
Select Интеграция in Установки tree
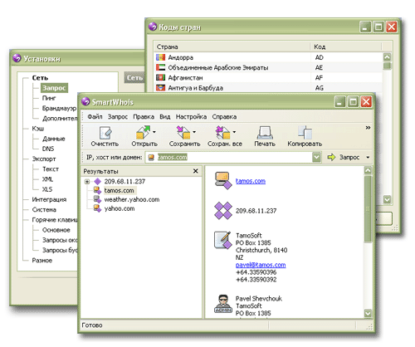(x=49, y=199)
